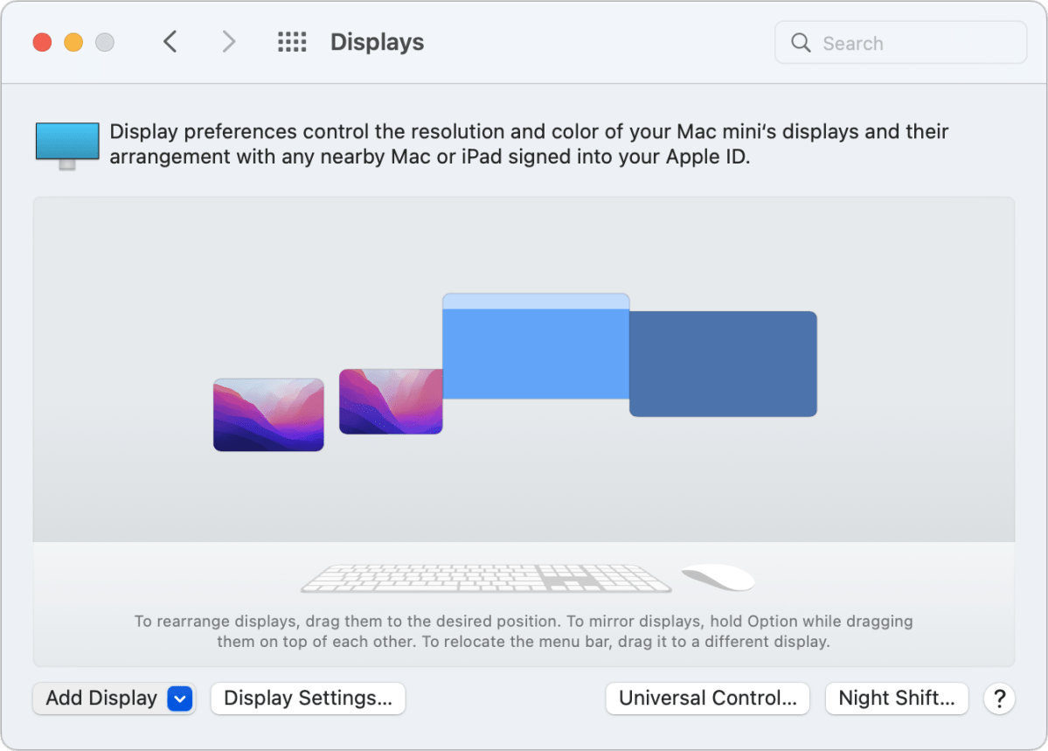Go forward with the right chevron
The image size is (1048, 751).
point(229,41)
